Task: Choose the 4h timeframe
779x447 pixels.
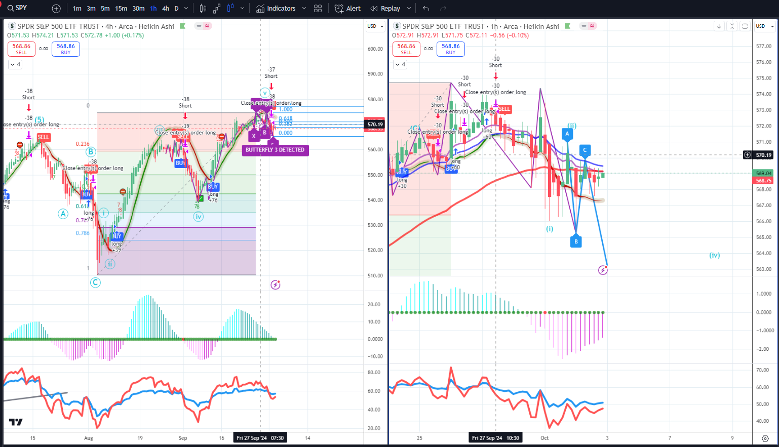Action: pos(166,9)
